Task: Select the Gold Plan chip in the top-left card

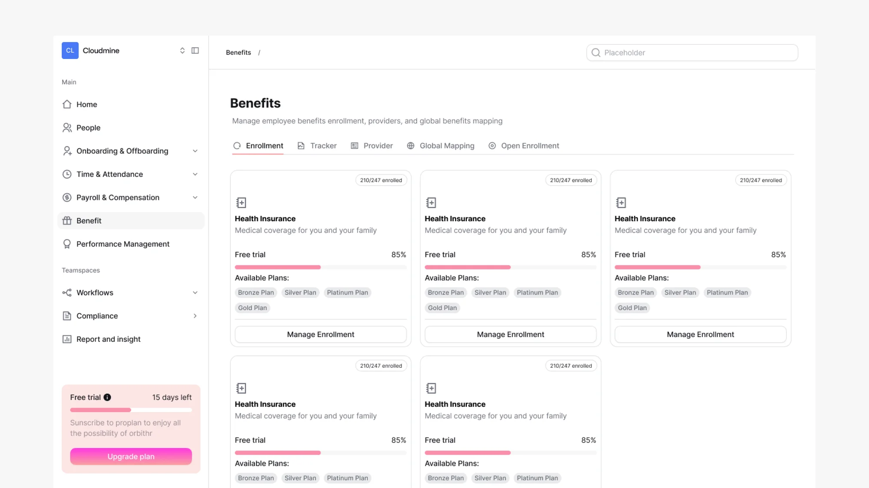Action: click(252, 308)
